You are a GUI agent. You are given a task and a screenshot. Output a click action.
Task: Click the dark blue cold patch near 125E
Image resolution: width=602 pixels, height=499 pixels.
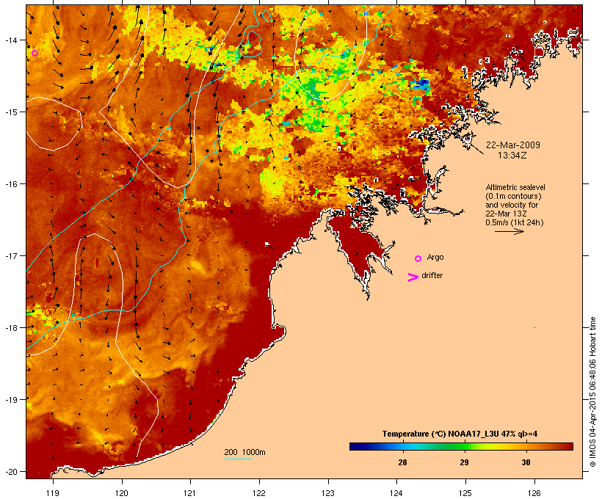click(423, 84)
